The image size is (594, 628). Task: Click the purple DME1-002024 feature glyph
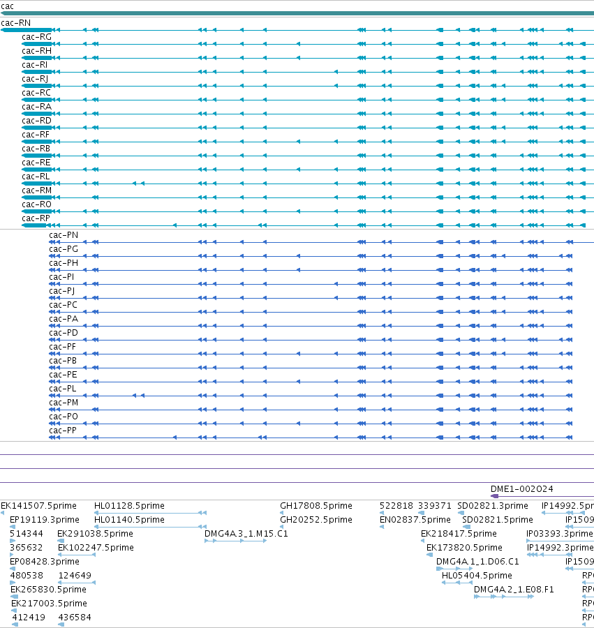coord(542,496)
